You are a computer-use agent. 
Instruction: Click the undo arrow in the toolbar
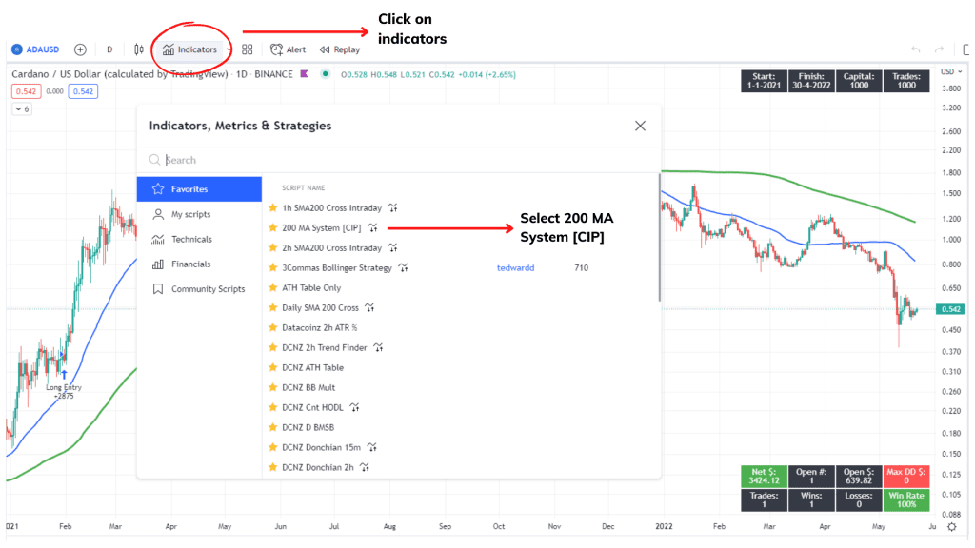click(x=915, y=49)
